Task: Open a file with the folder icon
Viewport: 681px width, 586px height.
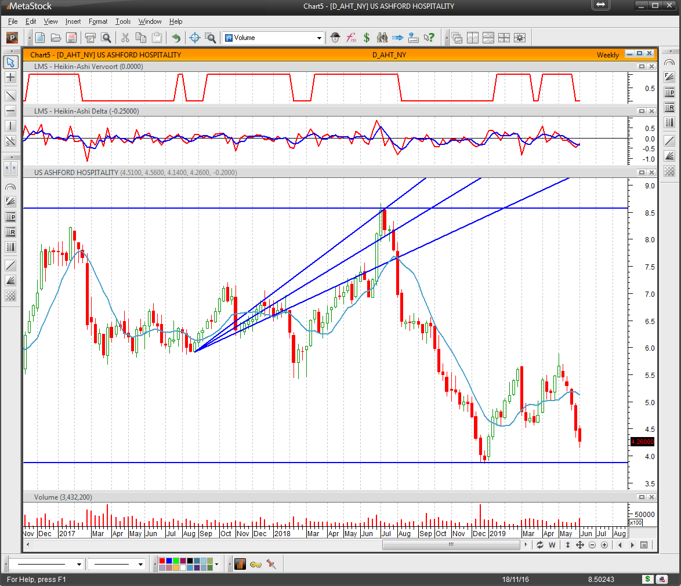Action: (56, 38)
